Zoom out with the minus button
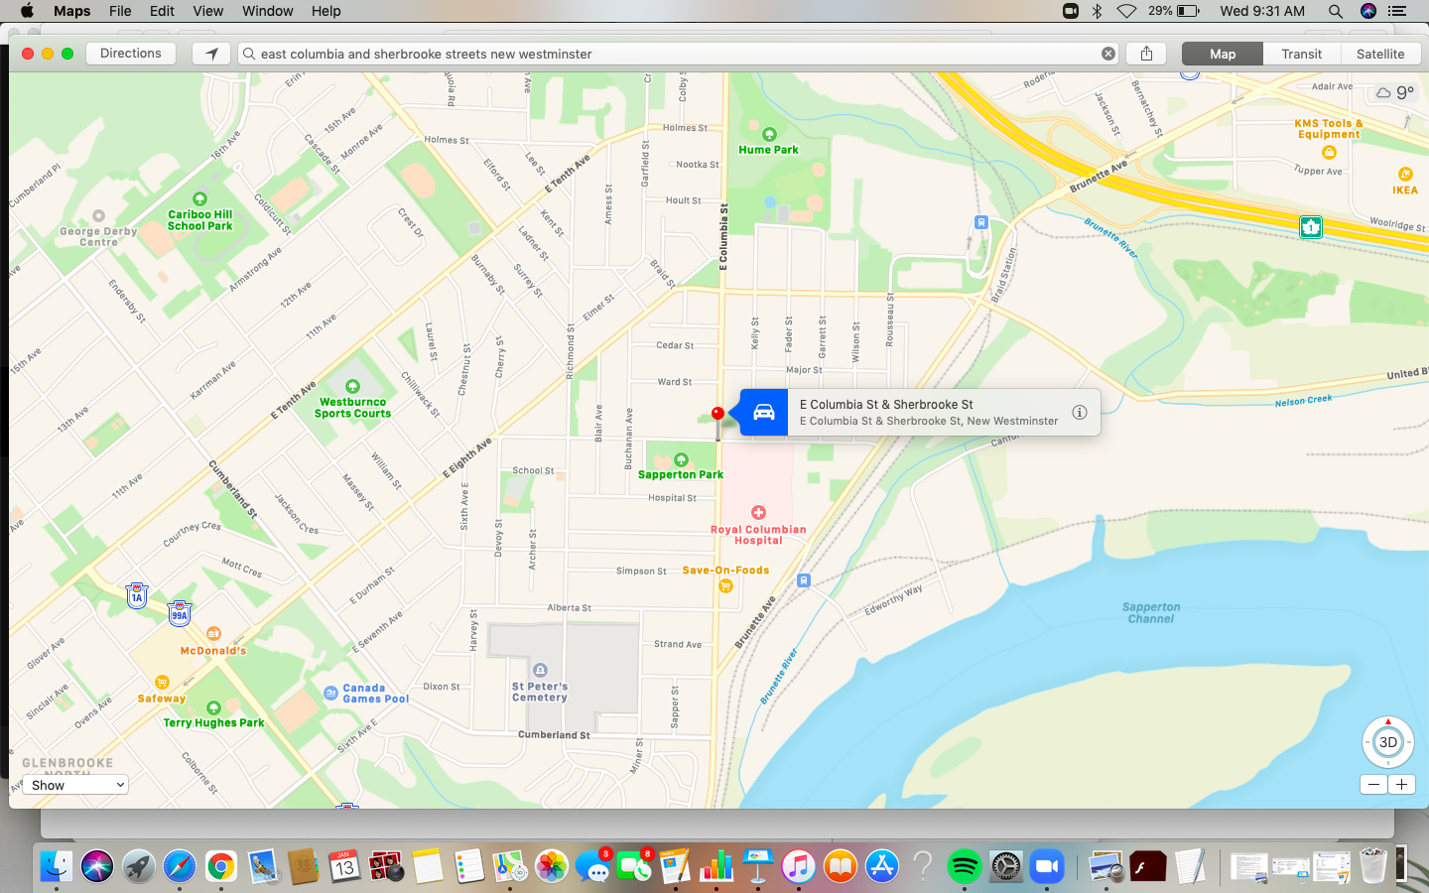 [x=1373, y=784]
